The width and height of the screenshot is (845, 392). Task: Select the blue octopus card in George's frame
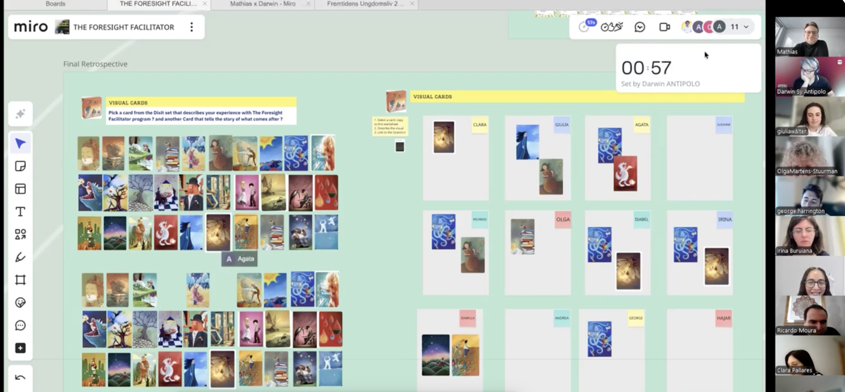point(600,339)
